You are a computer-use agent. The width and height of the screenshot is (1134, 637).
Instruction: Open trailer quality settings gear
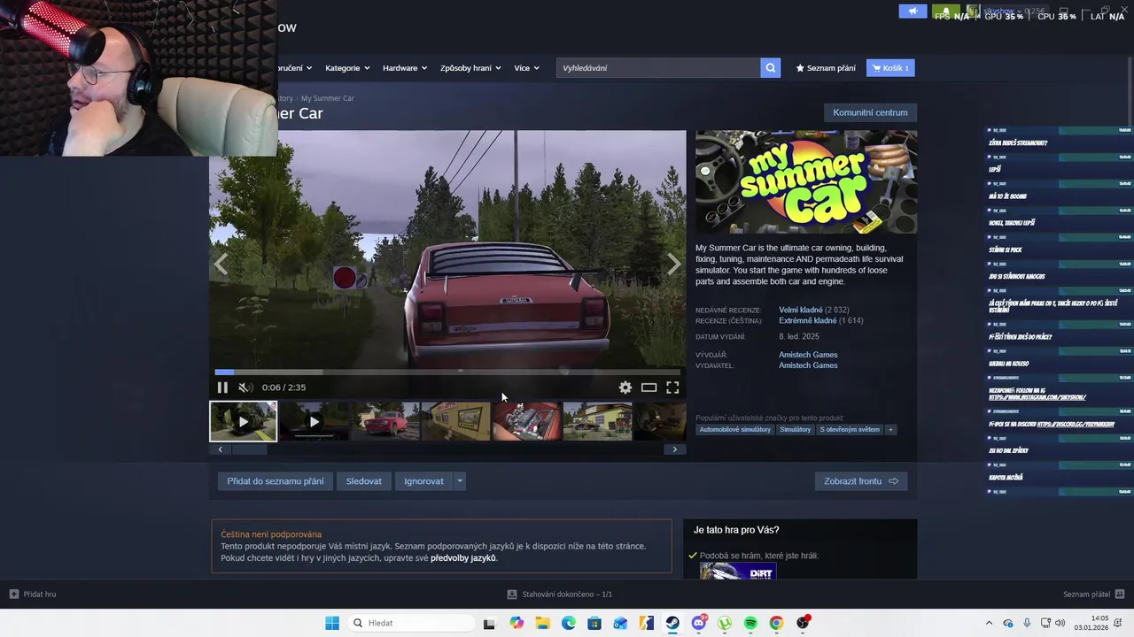625,388
